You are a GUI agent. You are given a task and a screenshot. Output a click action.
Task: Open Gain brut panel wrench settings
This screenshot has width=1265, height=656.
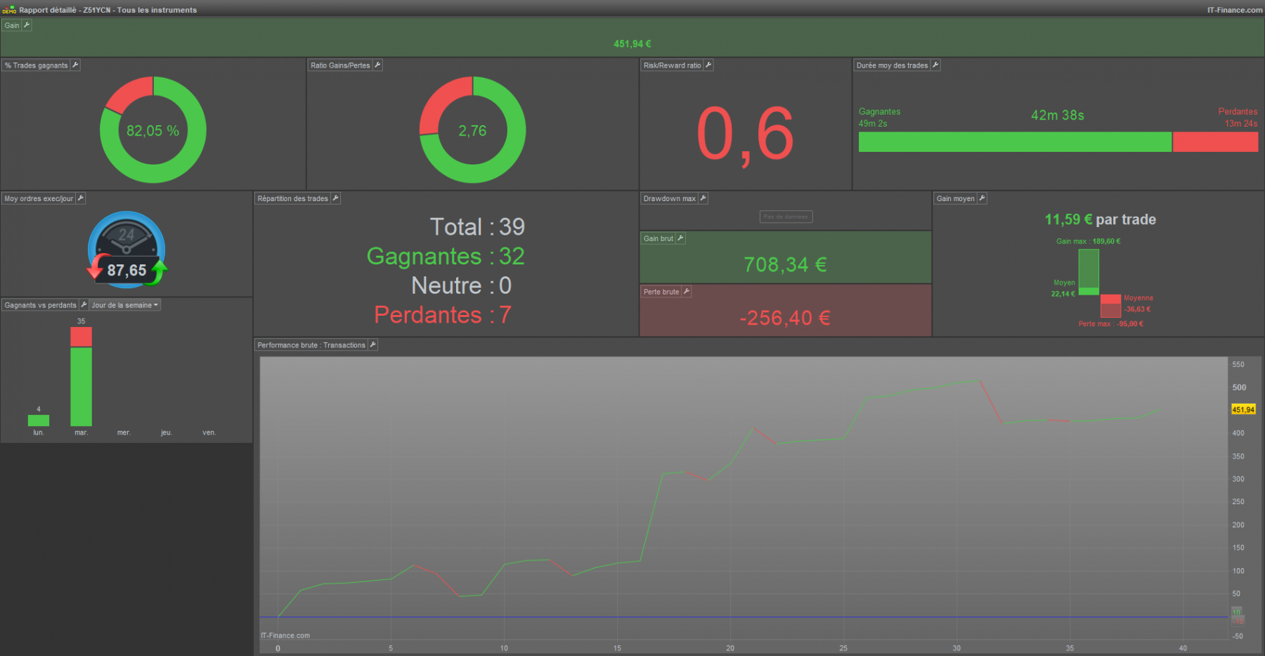[681, 239]
